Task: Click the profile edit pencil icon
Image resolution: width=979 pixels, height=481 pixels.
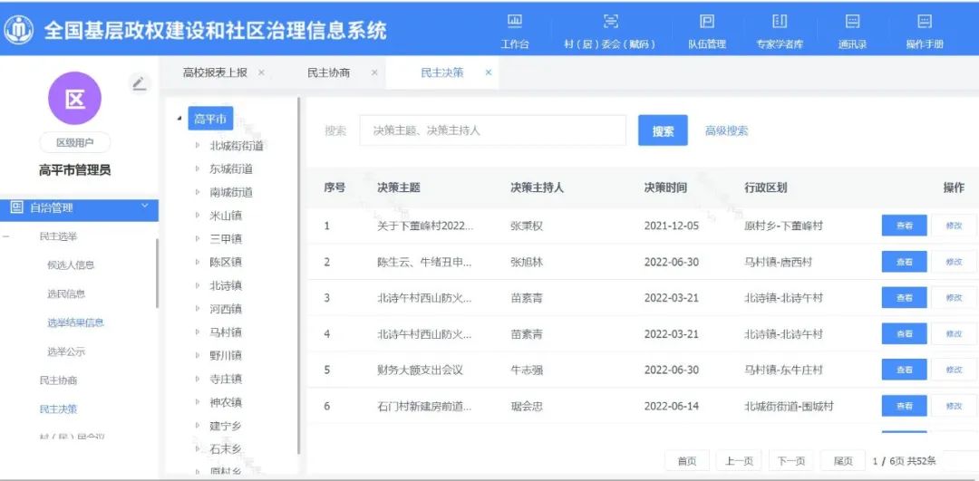Action: tap(139, 83)
